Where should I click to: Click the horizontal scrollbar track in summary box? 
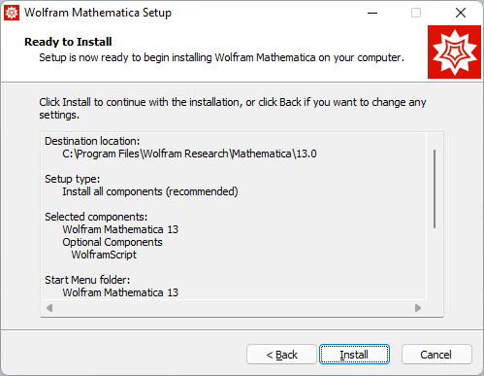[x=234, y=308]
